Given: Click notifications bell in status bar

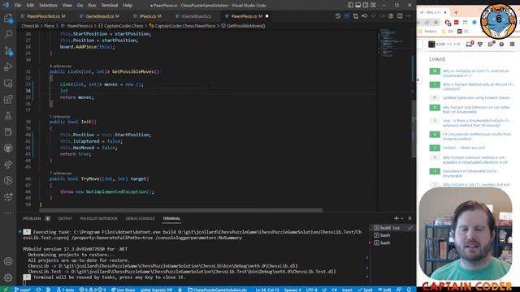Looking at the screenshot, I should [409, 290].
